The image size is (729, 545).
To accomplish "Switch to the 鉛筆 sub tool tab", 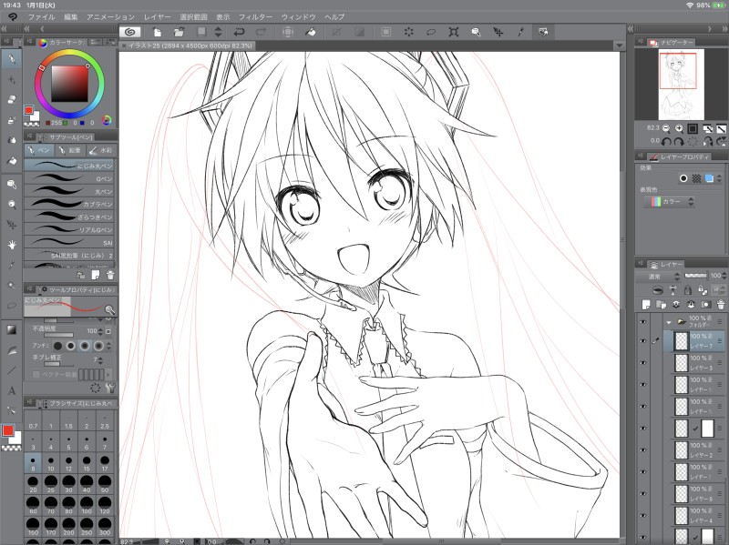I will point(70,150).
